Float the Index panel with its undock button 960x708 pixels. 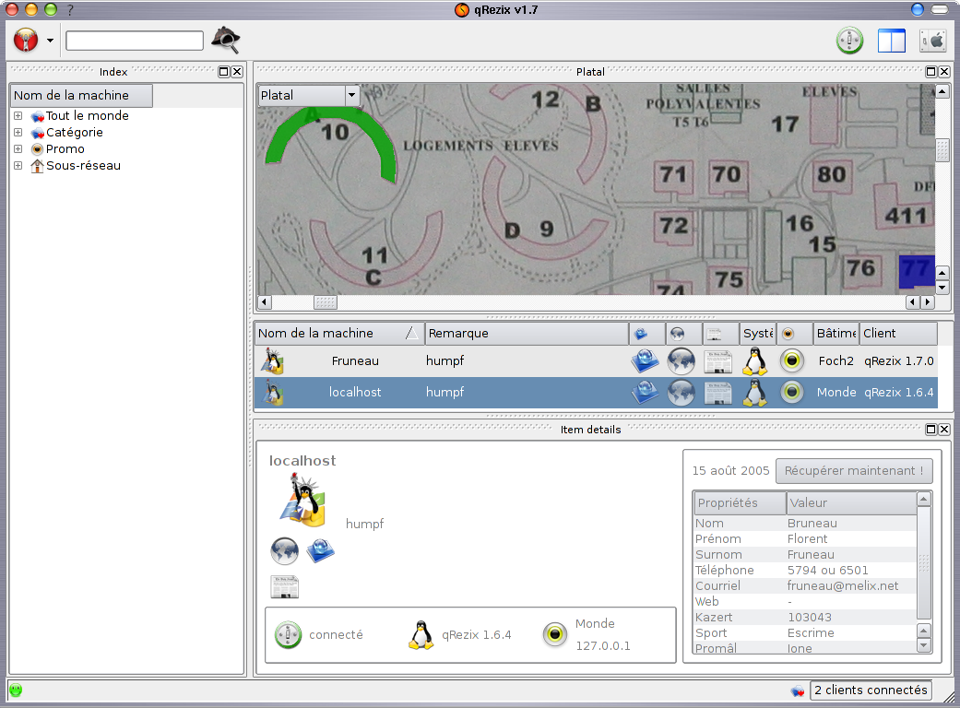(223, 72)
